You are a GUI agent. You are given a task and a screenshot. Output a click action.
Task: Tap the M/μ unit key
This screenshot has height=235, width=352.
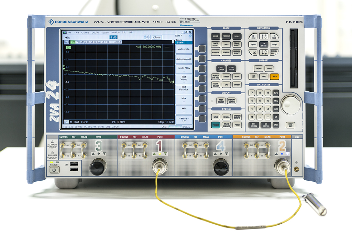[x=276, y=101]
